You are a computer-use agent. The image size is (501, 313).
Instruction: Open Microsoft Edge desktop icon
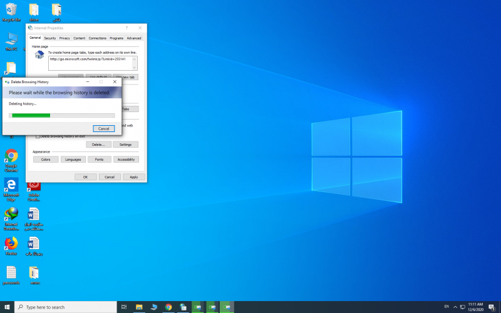point(11,185)
